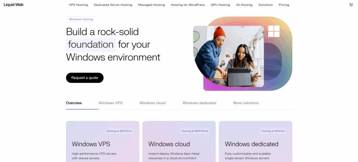This screenshot has width=358, height=162.
Task: Click the hero photo of two people
Action: click(228, 56)
